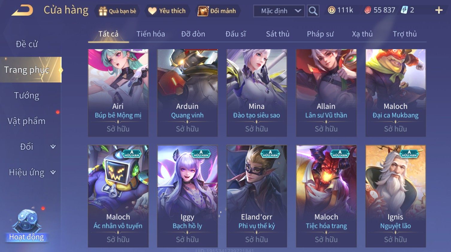Open Đổi mảnh fragment exchange icon
451x252 pixels.
pos(203,11)
